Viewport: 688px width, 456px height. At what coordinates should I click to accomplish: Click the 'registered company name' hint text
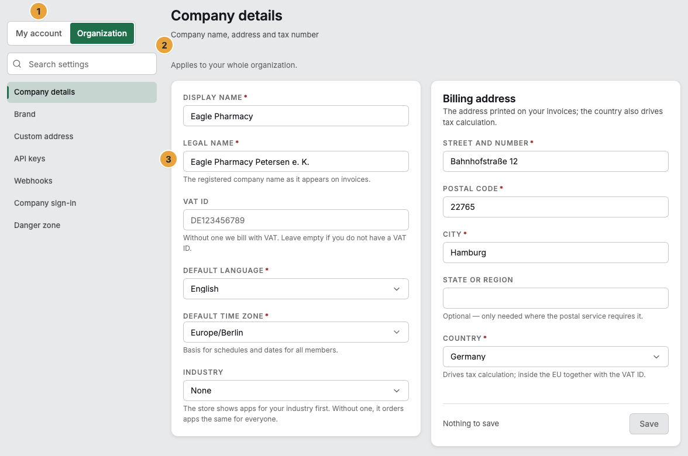click(x=277, y=179)
